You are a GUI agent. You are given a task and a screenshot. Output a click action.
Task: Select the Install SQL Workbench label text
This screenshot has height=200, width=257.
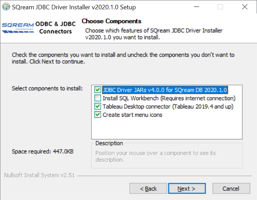[x=169, y=98]
